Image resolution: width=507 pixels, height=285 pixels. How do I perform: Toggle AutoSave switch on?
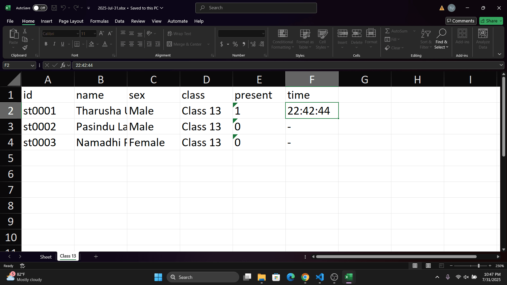point(40,8)
